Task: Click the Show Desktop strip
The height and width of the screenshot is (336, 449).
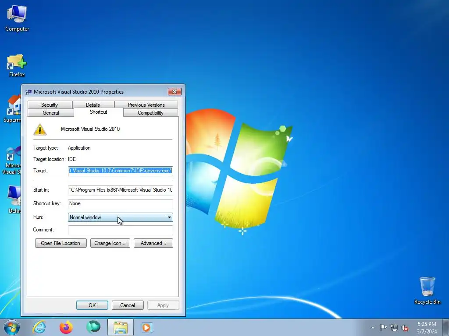Action: tap(446, 327)
